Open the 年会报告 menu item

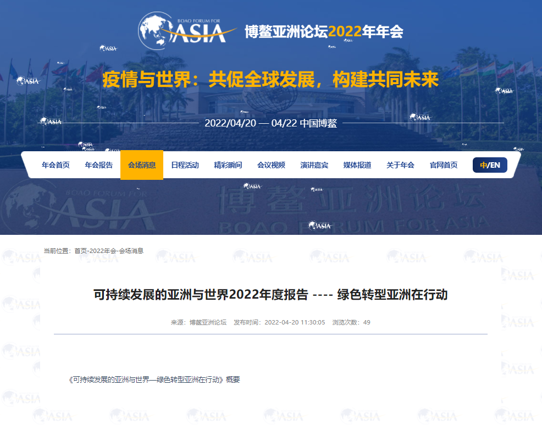pyautogui.click(x=99, y=165)
